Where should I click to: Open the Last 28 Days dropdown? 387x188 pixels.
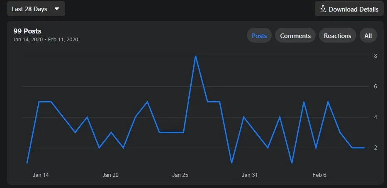[x=36, y=9]
